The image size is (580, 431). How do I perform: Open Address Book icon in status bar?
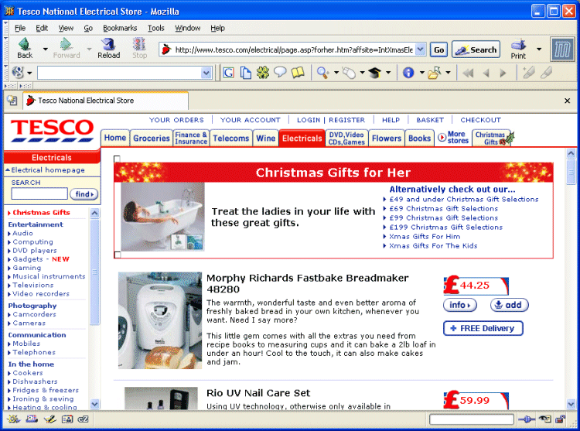67,419
